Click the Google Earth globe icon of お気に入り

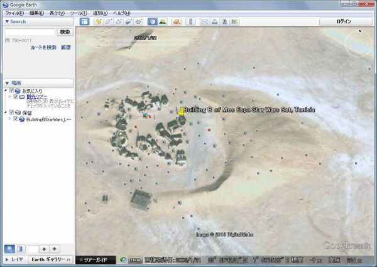click(x=18, y=91)
